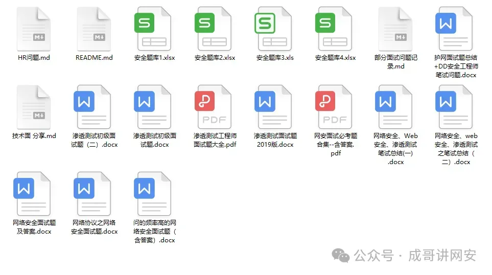The width and height of the screenshot is (492, 275).
Task: Click the label 网络协议之网络安全面试题.docx
Action: pyautogui.click(x=94, y=227)
